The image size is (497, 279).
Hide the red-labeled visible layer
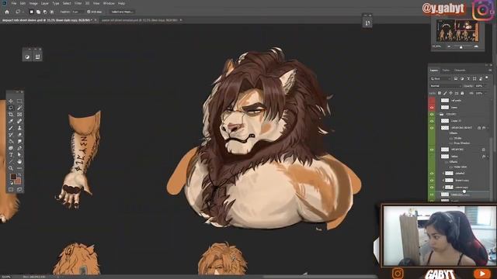click(x=432, y=108)
